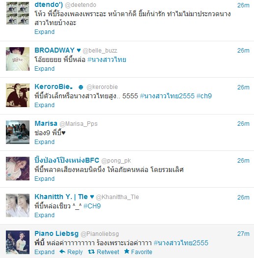This screenshot has height=258, width=254.
Task: Open Piano Liebsg's profile picture
Action: [18, 242]
